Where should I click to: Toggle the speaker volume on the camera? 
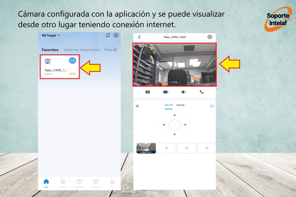pyautogui.click(x=183, y=92)
